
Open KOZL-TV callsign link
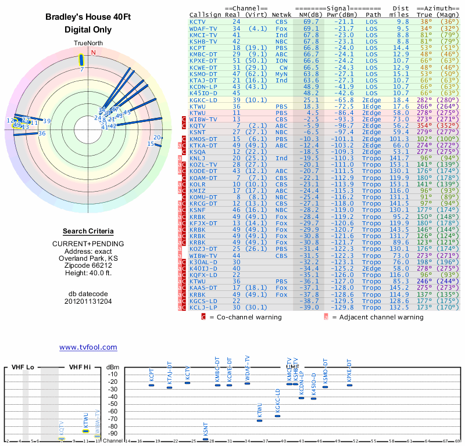click(203, 165)
